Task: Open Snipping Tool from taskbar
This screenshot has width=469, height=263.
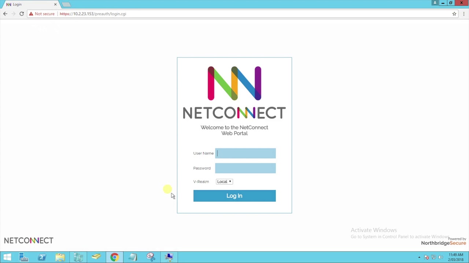Action: point(151,258)
